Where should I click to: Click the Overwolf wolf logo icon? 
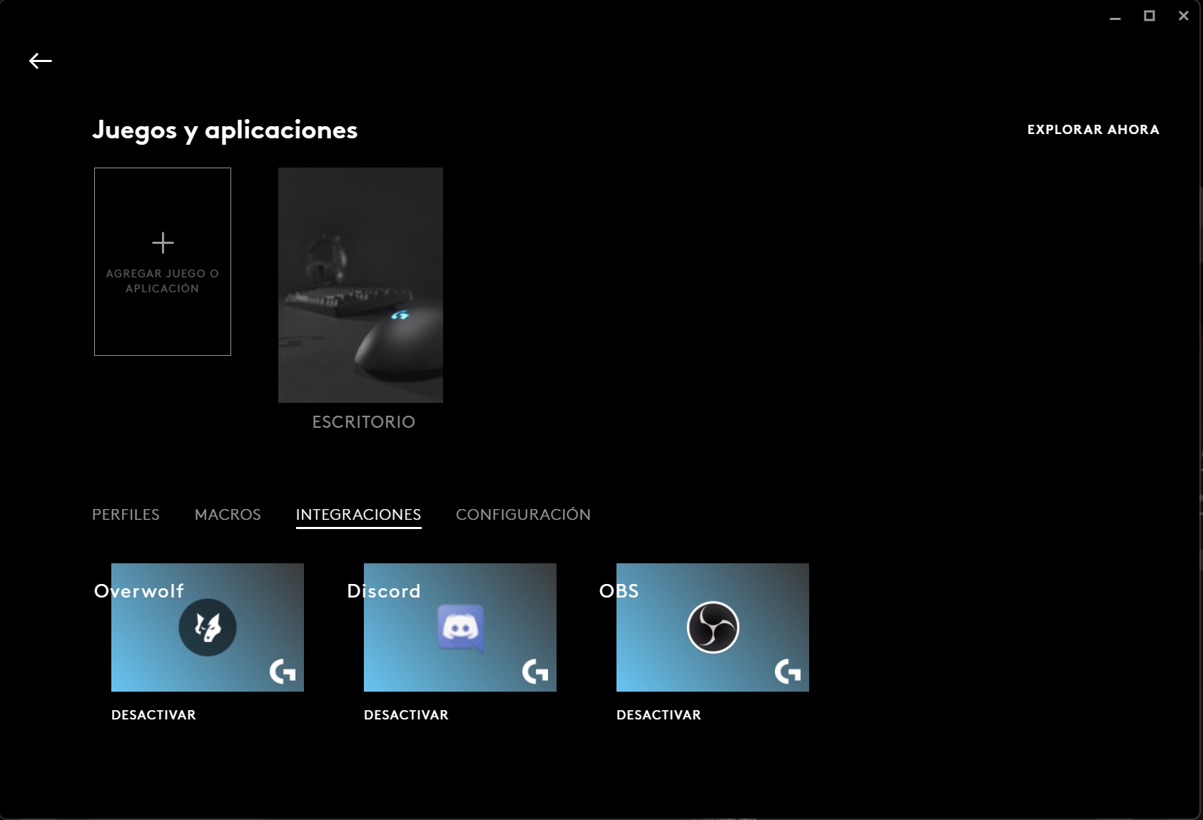click(208, 627)
